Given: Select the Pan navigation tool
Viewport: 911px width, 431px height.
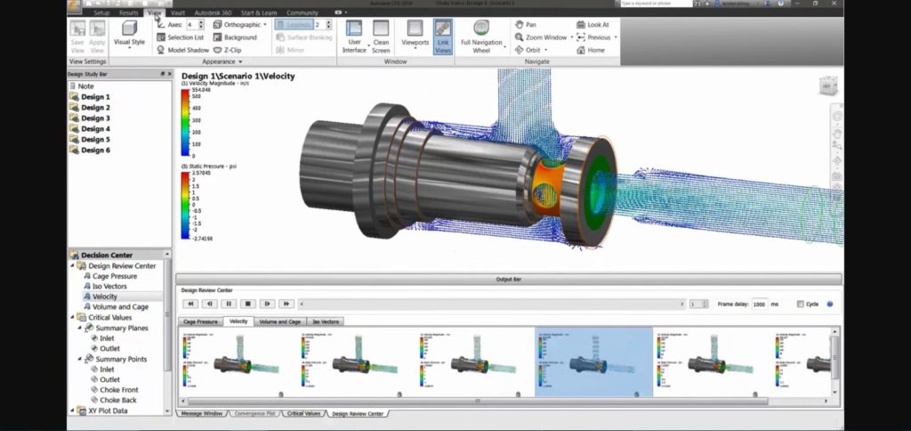Looking at the screenshot, I should tap(526, 24).
